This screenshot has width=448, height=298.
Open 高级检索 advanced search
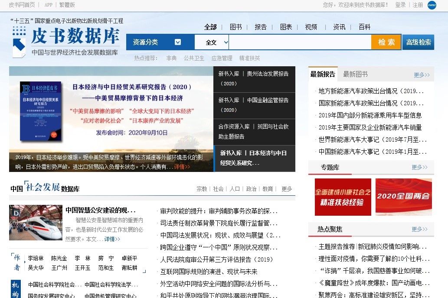click(x=419, y=42)
